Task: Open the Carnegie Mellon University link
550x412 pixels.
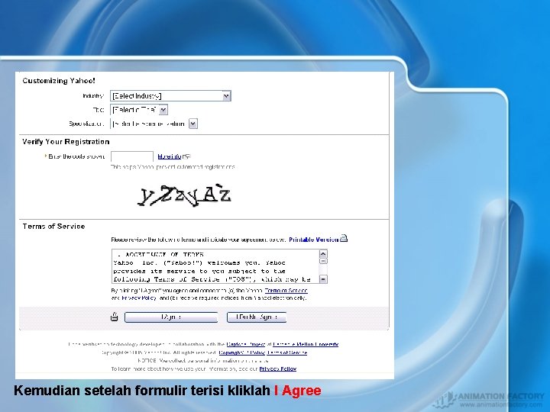Action: tap(306, 344)
